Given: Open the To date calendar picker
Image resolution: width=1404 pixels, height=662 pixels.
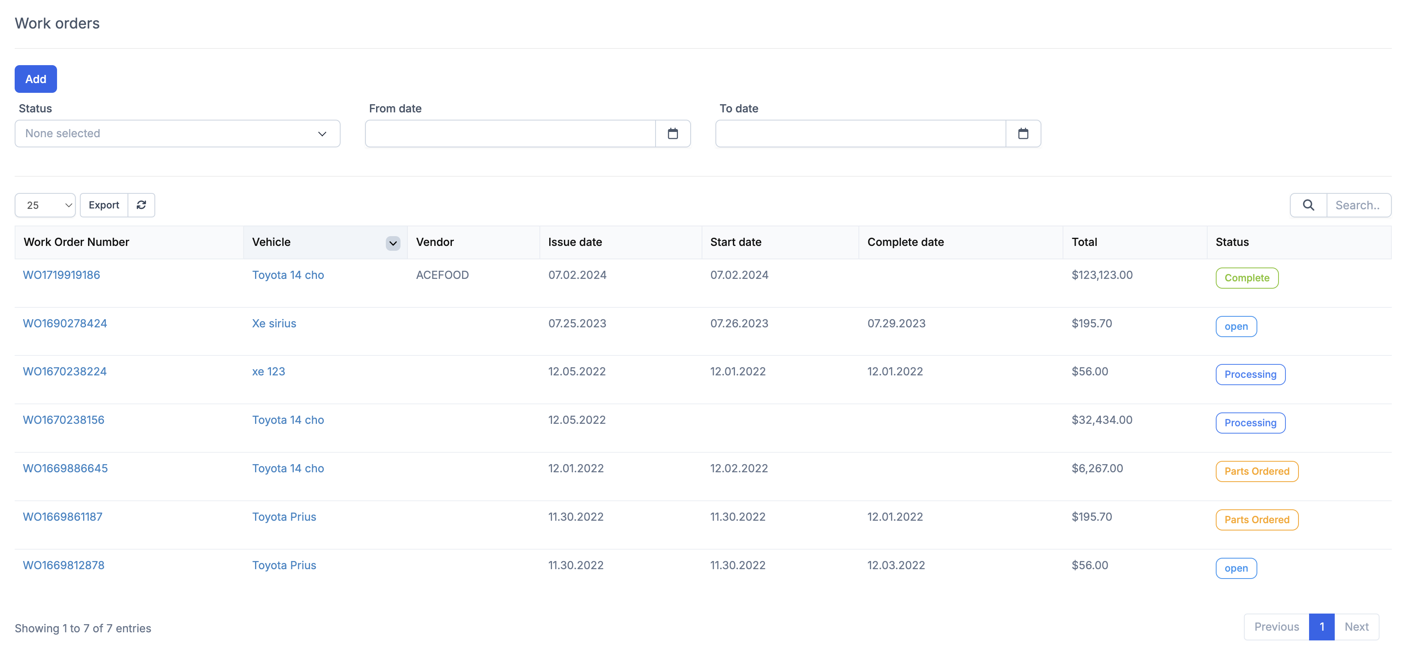Looking at the screenshot, I should point(1023,134).
